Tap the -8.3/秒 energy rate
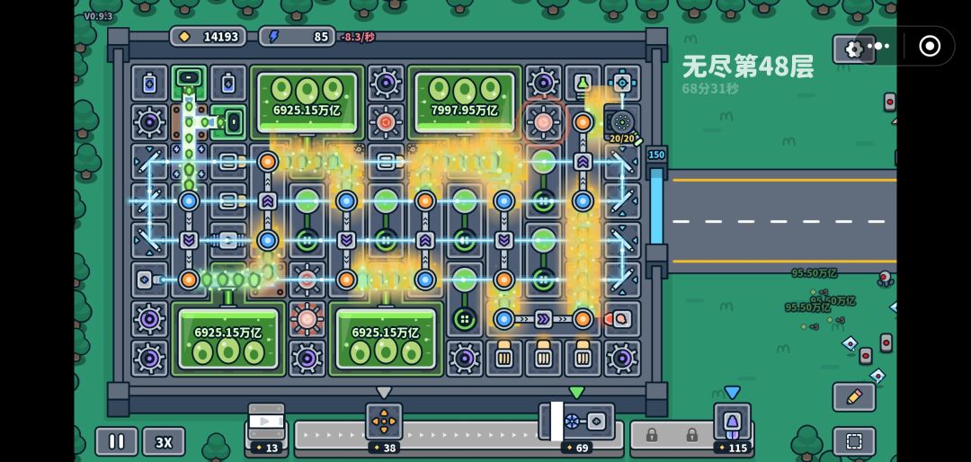Screen dimensions: 971x462 pos(358,37)
